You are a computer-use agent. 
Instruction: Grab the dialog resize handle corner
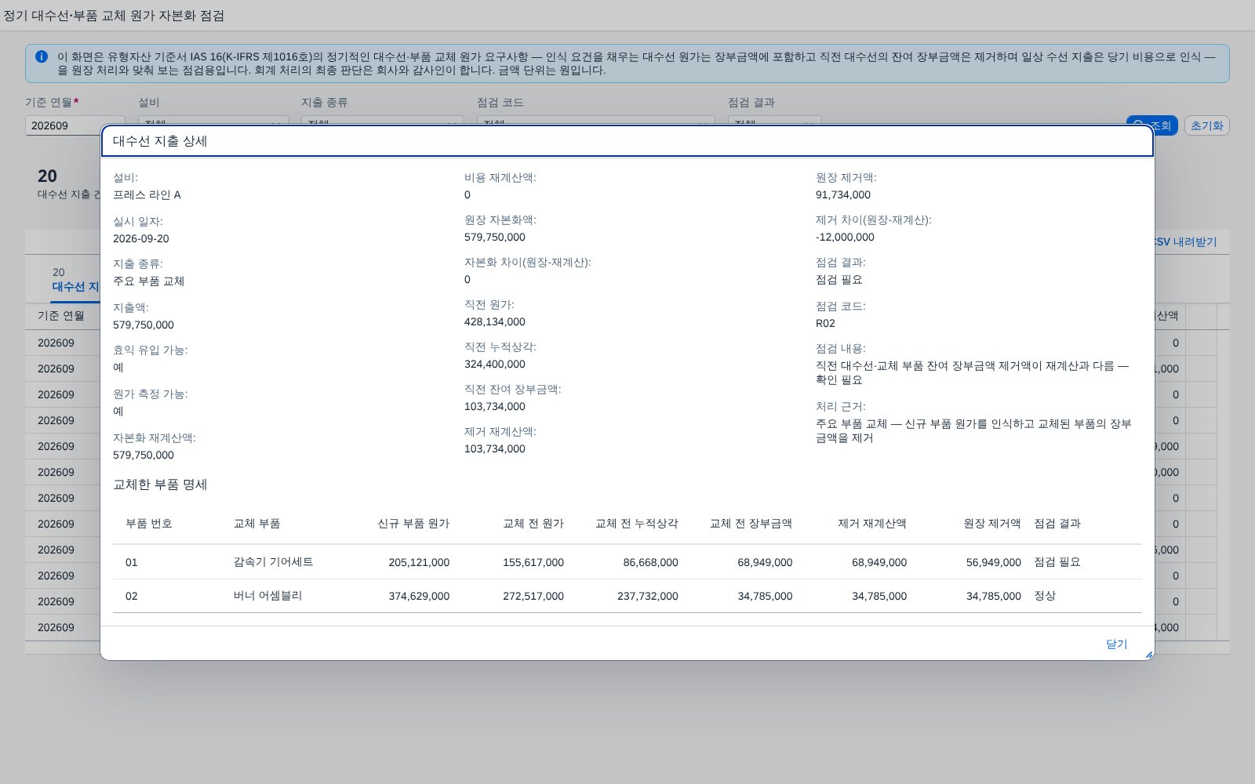[1148, 655]
